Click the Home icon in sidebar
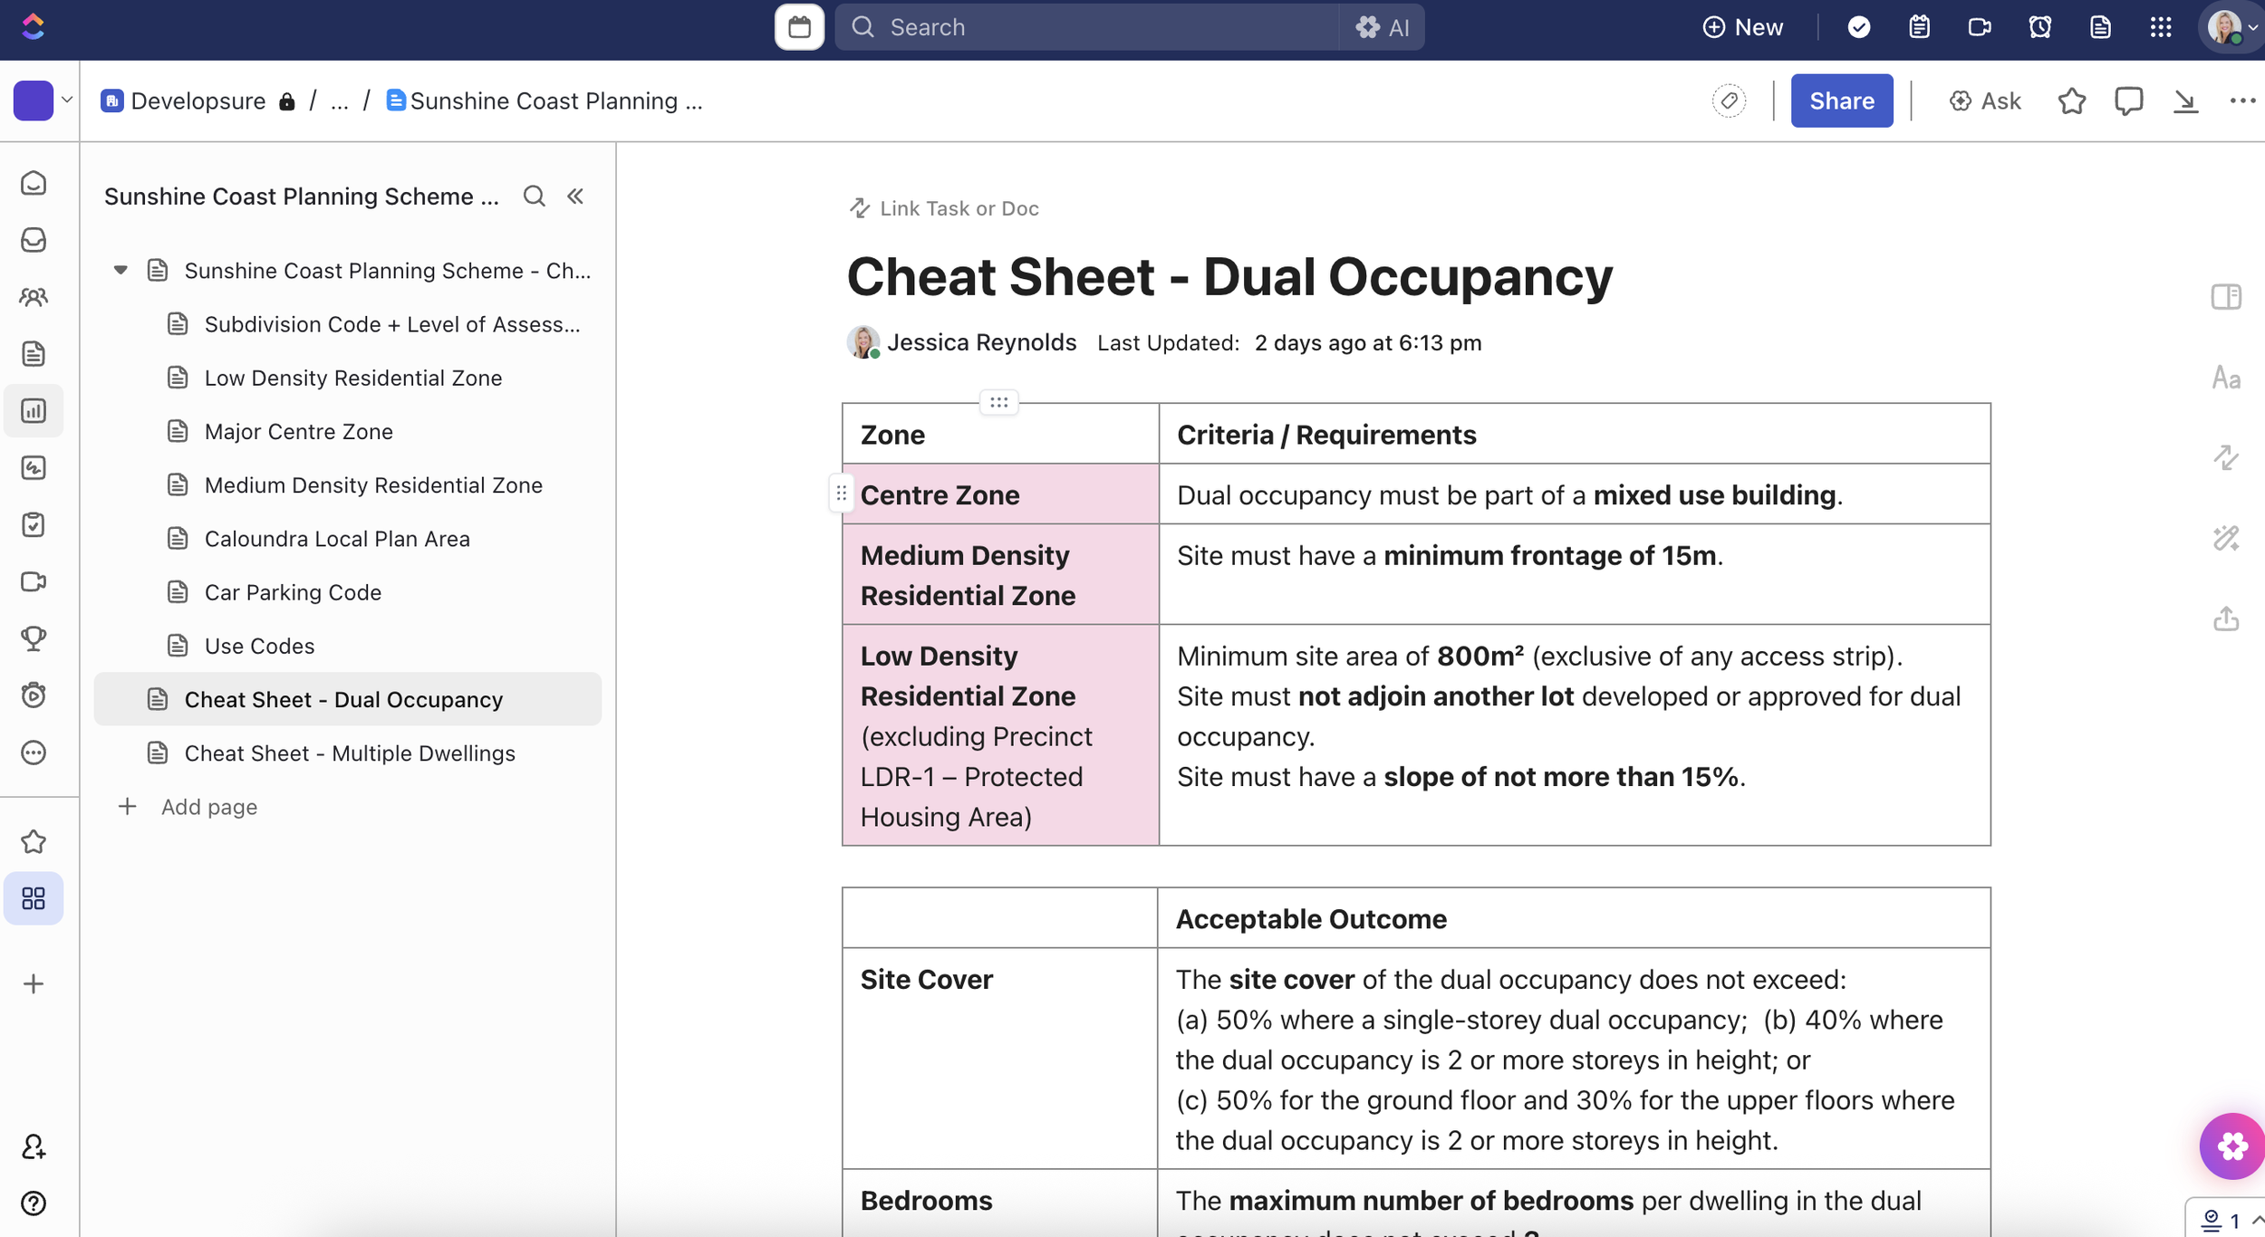Image resolution: width=2265 pixels, height=1237 pixels. 34,183
